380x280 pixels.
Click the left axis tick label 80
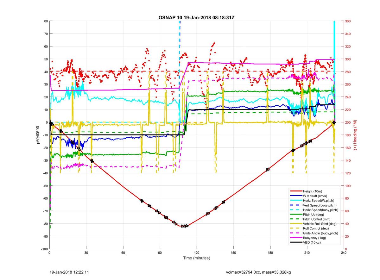(x=46, y=21)
